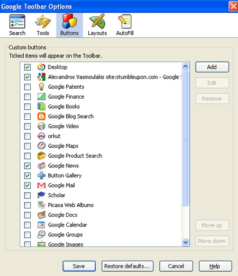Select the Google Calendar row text
The width and height of the screenshot is (238, 276).
67,225
